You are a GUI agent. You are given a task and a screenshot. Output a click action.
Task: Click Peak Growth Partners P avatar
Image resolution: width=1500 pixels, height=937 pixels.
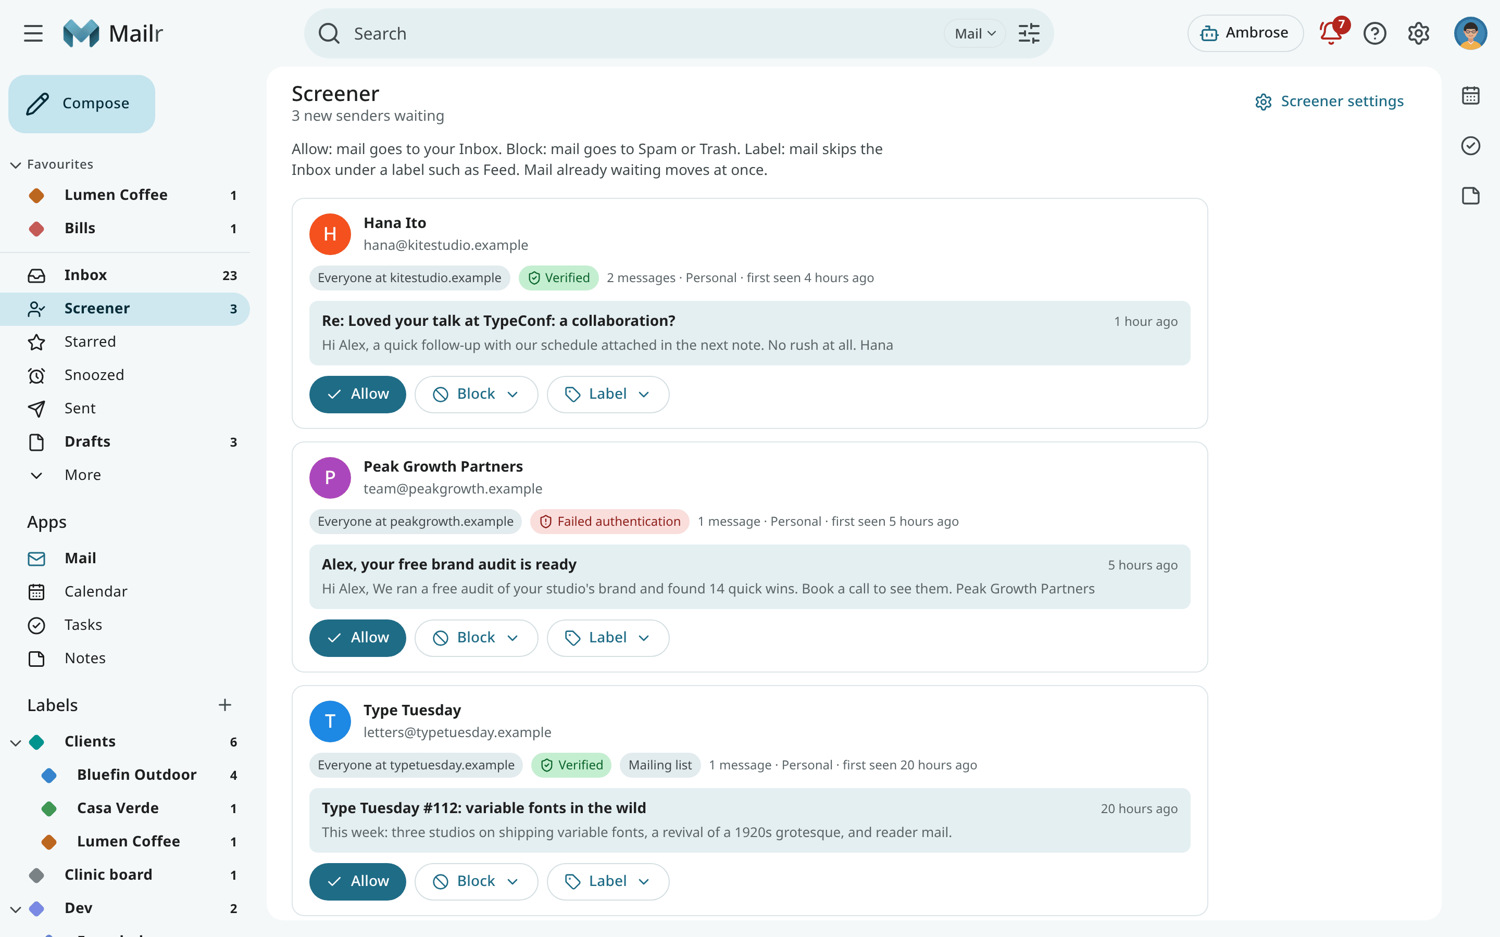point(330,478)
